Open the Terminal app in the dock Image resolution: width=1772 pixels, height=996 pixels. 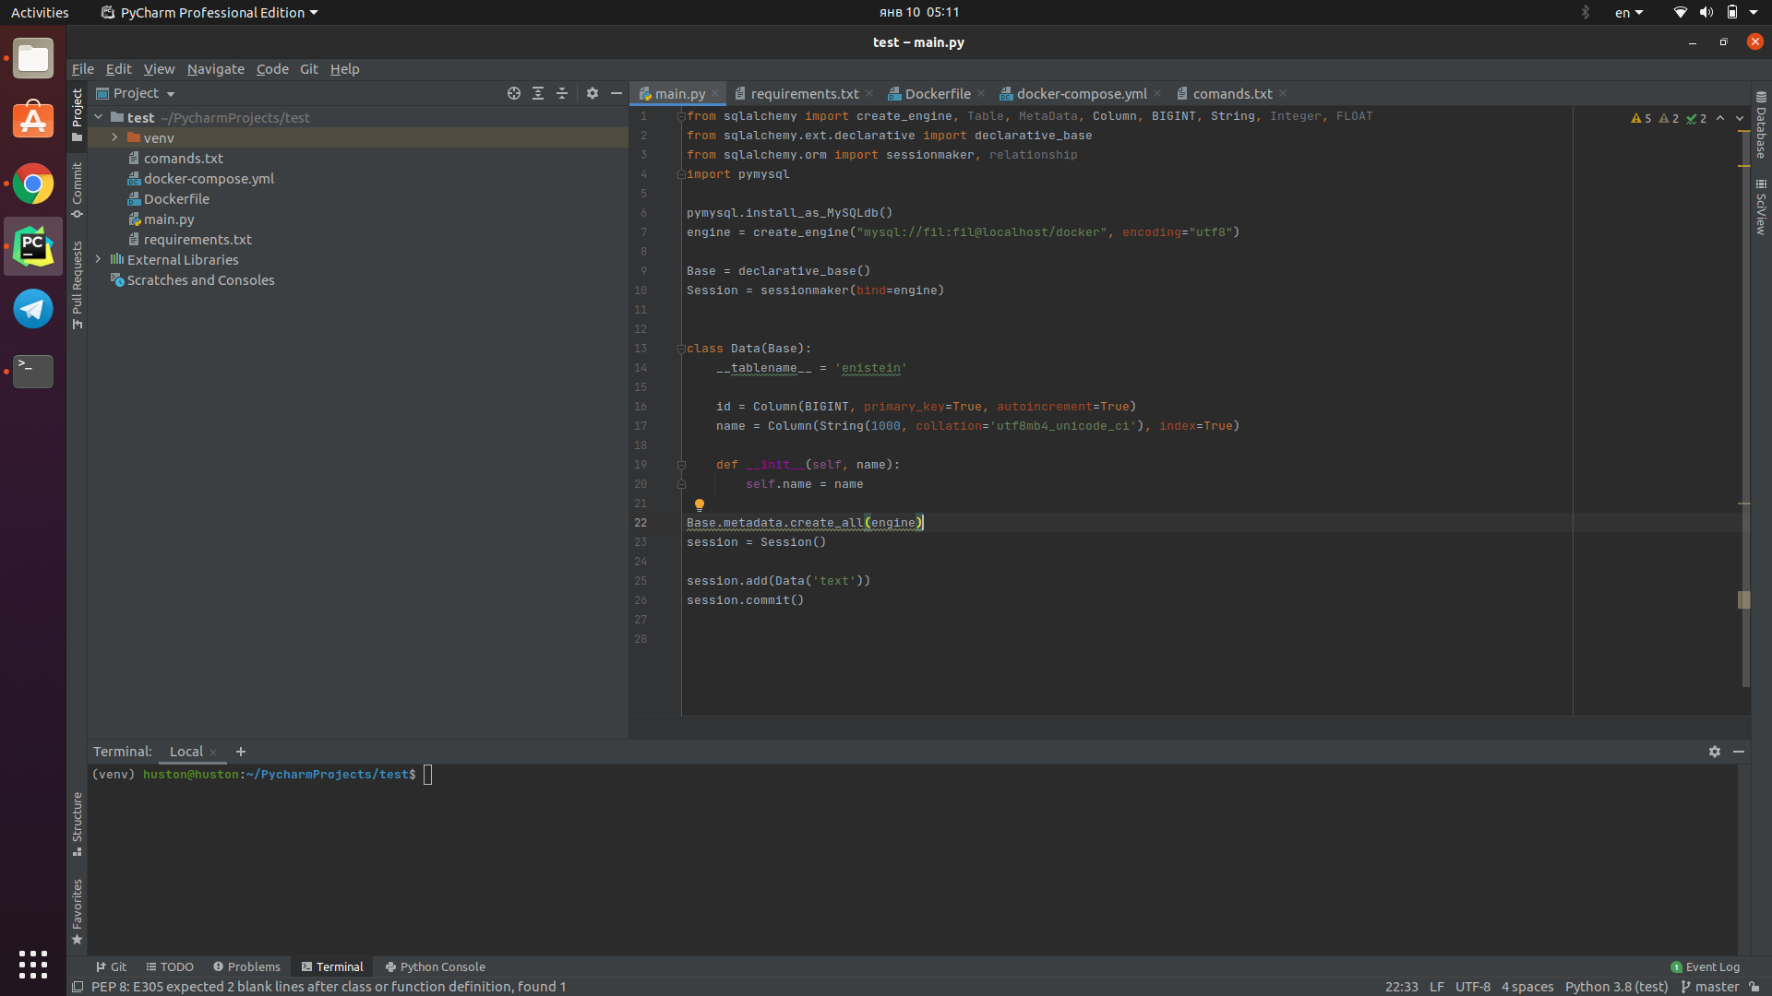point(33,371)
